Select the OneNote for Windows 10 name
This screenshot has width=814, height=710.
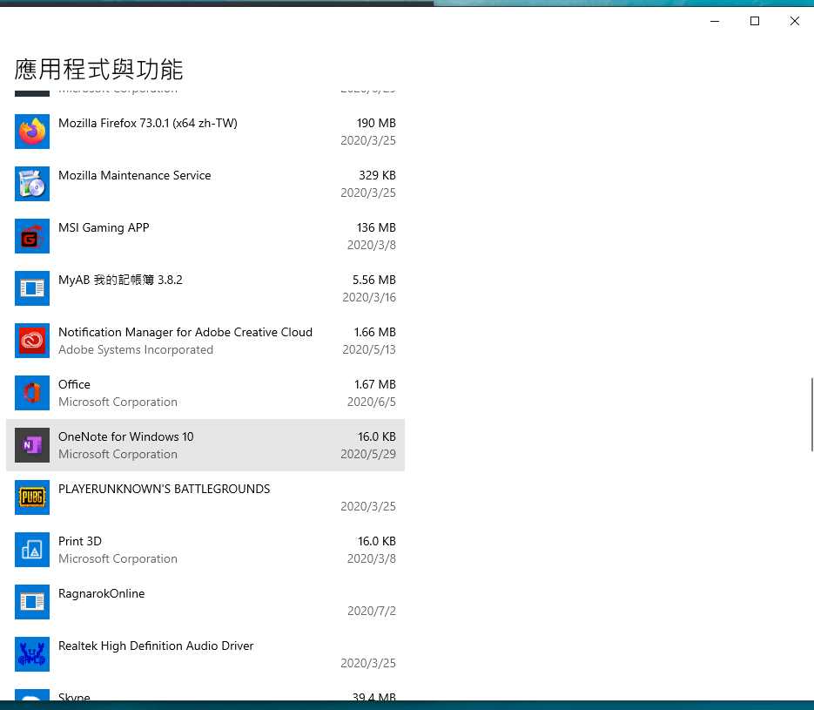(126, 436)
